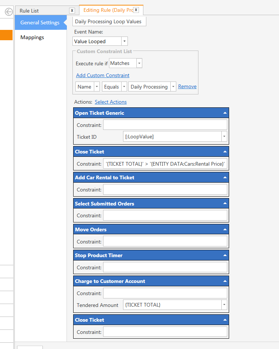Open the Tendered Amount dropdown arrow
This screenshot has width=279, height=349.
[x=224, y=305]
